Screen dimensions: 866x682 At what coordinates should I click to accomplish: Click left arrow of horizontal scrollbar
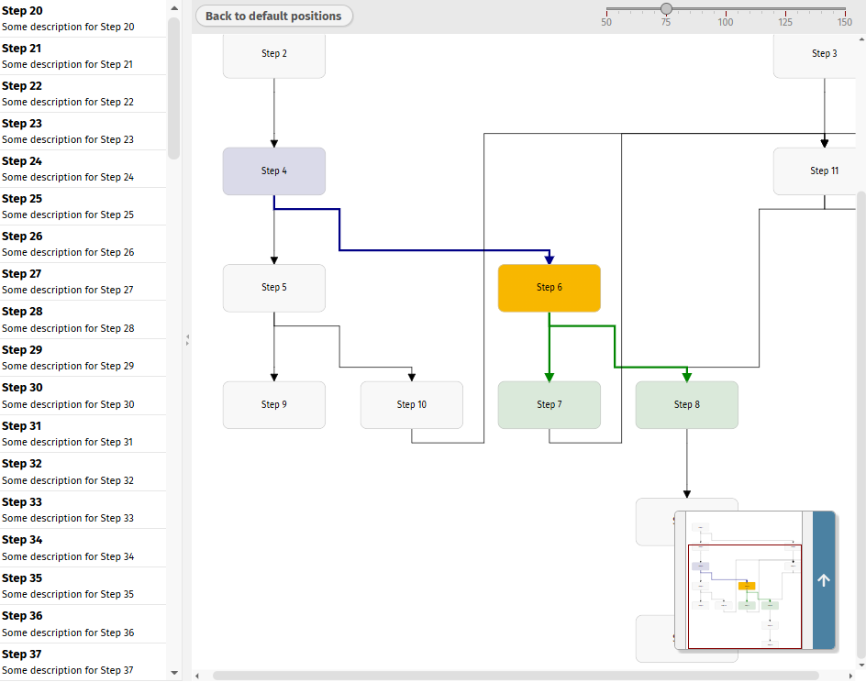[x=197, y=676]
